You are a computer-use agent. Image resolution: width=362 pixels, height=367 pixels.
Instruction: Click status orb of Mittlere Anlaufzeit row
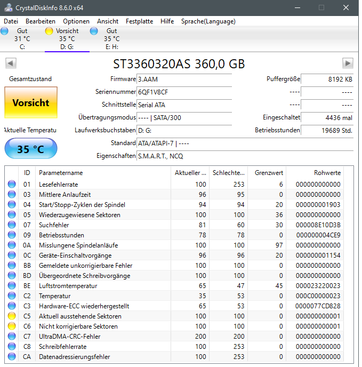point(12,194)
